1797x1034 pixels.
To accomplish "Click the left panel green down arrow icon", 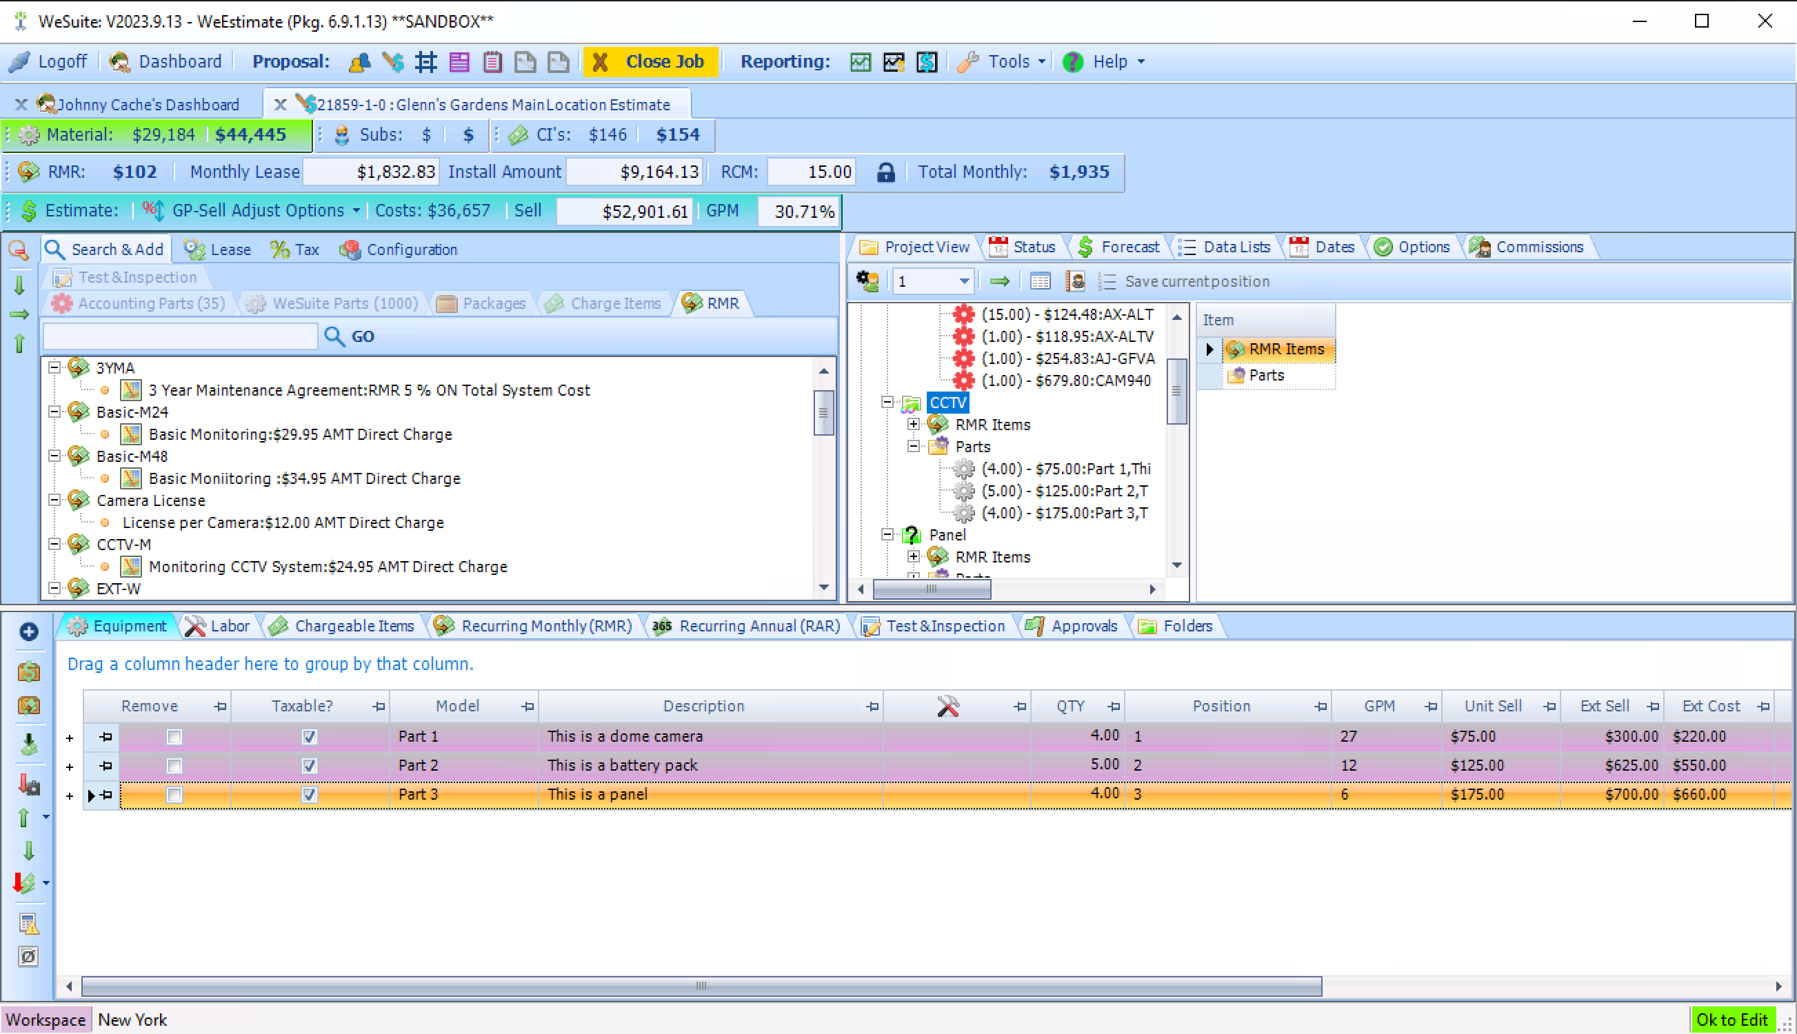I will 19,285.
